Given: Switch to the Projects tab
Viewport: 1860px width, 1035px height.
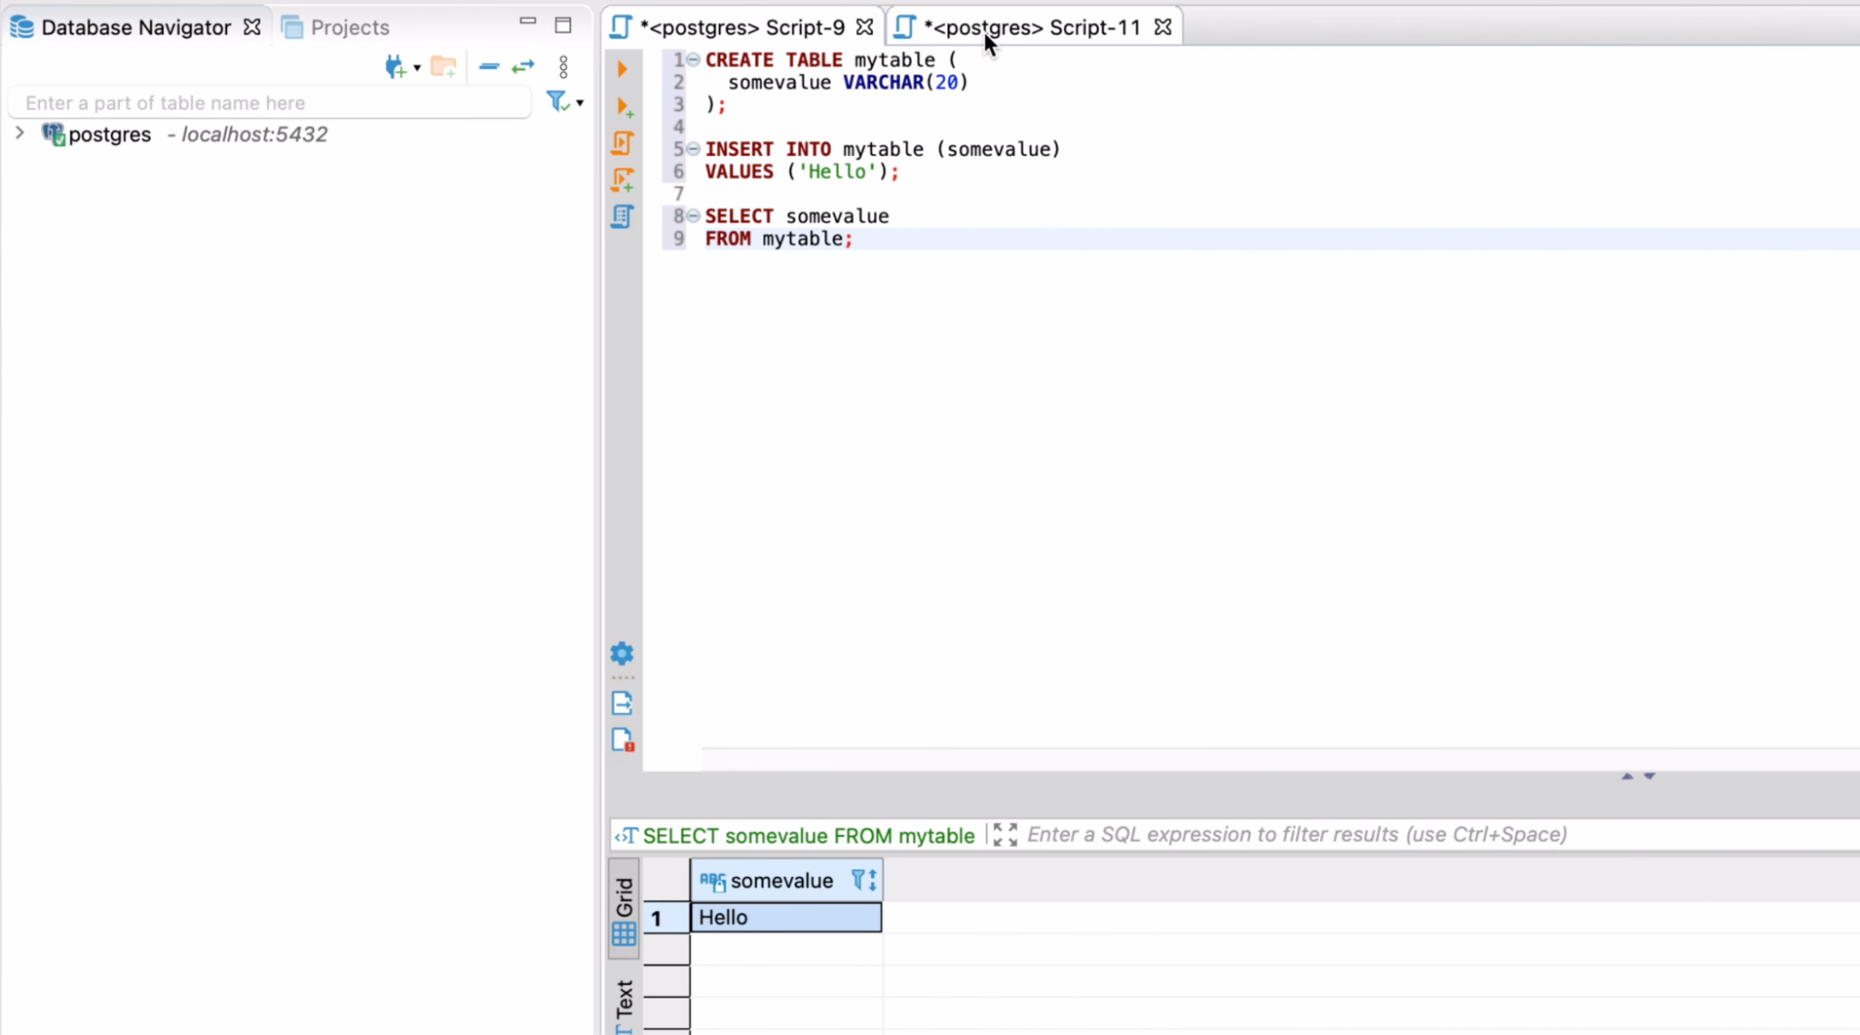Looking at the screenshot, I should pyautogui.click(x=349, y=27).
